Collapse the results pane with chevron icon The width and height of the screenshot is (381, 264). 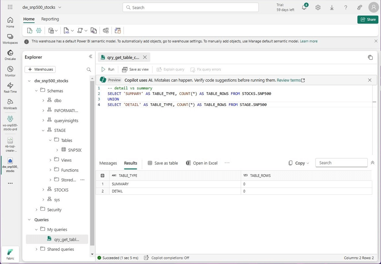click(x=373, y=163)
